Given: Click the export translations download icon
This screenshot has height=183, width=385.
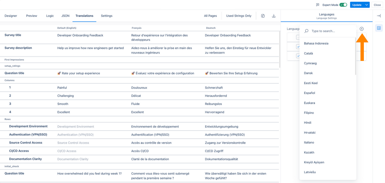Looking at the screenshot, I should (x=274, y=16).
